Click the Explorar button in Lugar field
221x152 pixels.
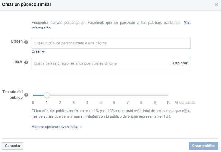(x=180, y=63)
